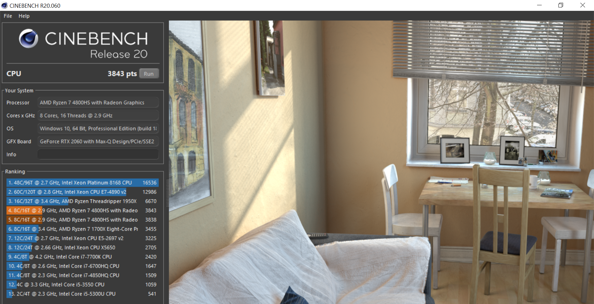Run the CPU benchmark
This screenshot has height=304, width=594.
pos(148,74)
